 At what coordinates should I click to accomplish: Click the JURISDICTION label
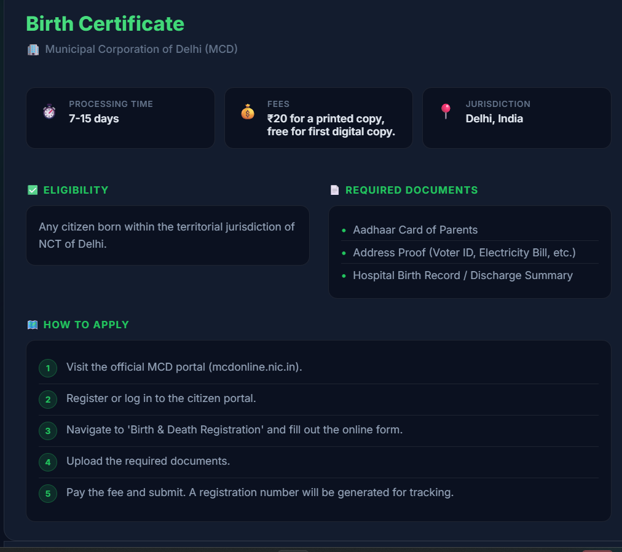pyautogui.click(x=498, y=104)
